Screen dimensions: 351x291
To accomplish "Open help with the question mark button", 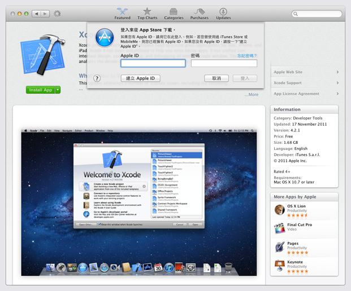I will tap(97, 78).
